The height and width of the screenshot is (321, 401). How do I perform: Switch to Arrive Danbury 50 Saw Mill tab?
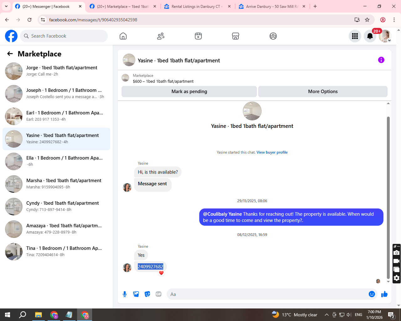(272, 6)
